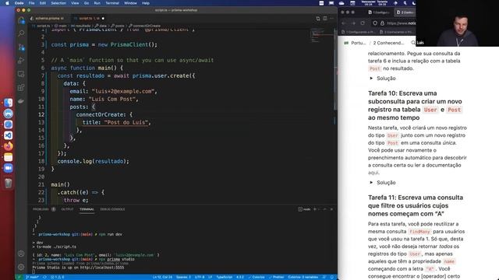This screenshot has width=499, height=280.
Task: Click 'resultado' breadcrumb segment
Action: coord(82,26)
